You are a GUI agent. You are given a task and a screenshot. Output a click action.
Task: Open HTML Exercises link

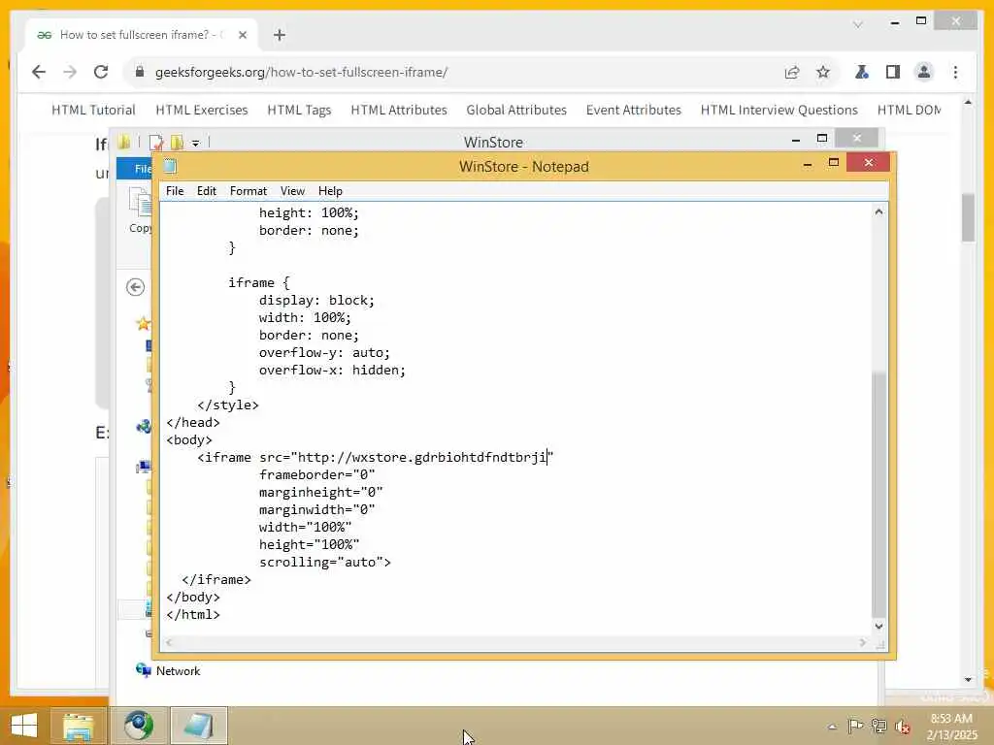[x=202, y=110]
